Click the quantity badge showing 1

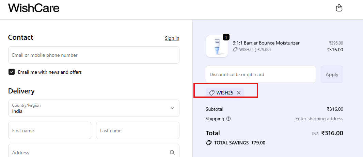(x=226, y=37)
